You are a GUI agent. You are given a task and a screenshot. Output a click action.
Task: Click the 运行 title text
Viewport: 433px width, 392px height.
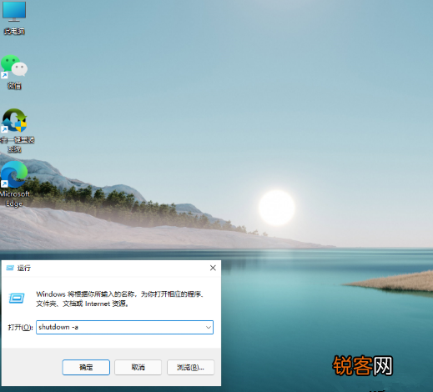24,268
